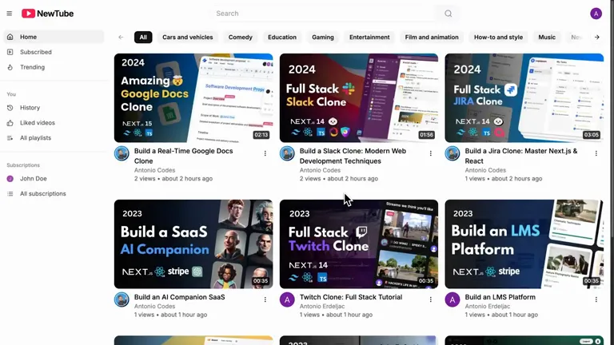This screenshot has height=345, width=614.
Task: Open Liked videos from the sidebar
Action: pos(54,123)
